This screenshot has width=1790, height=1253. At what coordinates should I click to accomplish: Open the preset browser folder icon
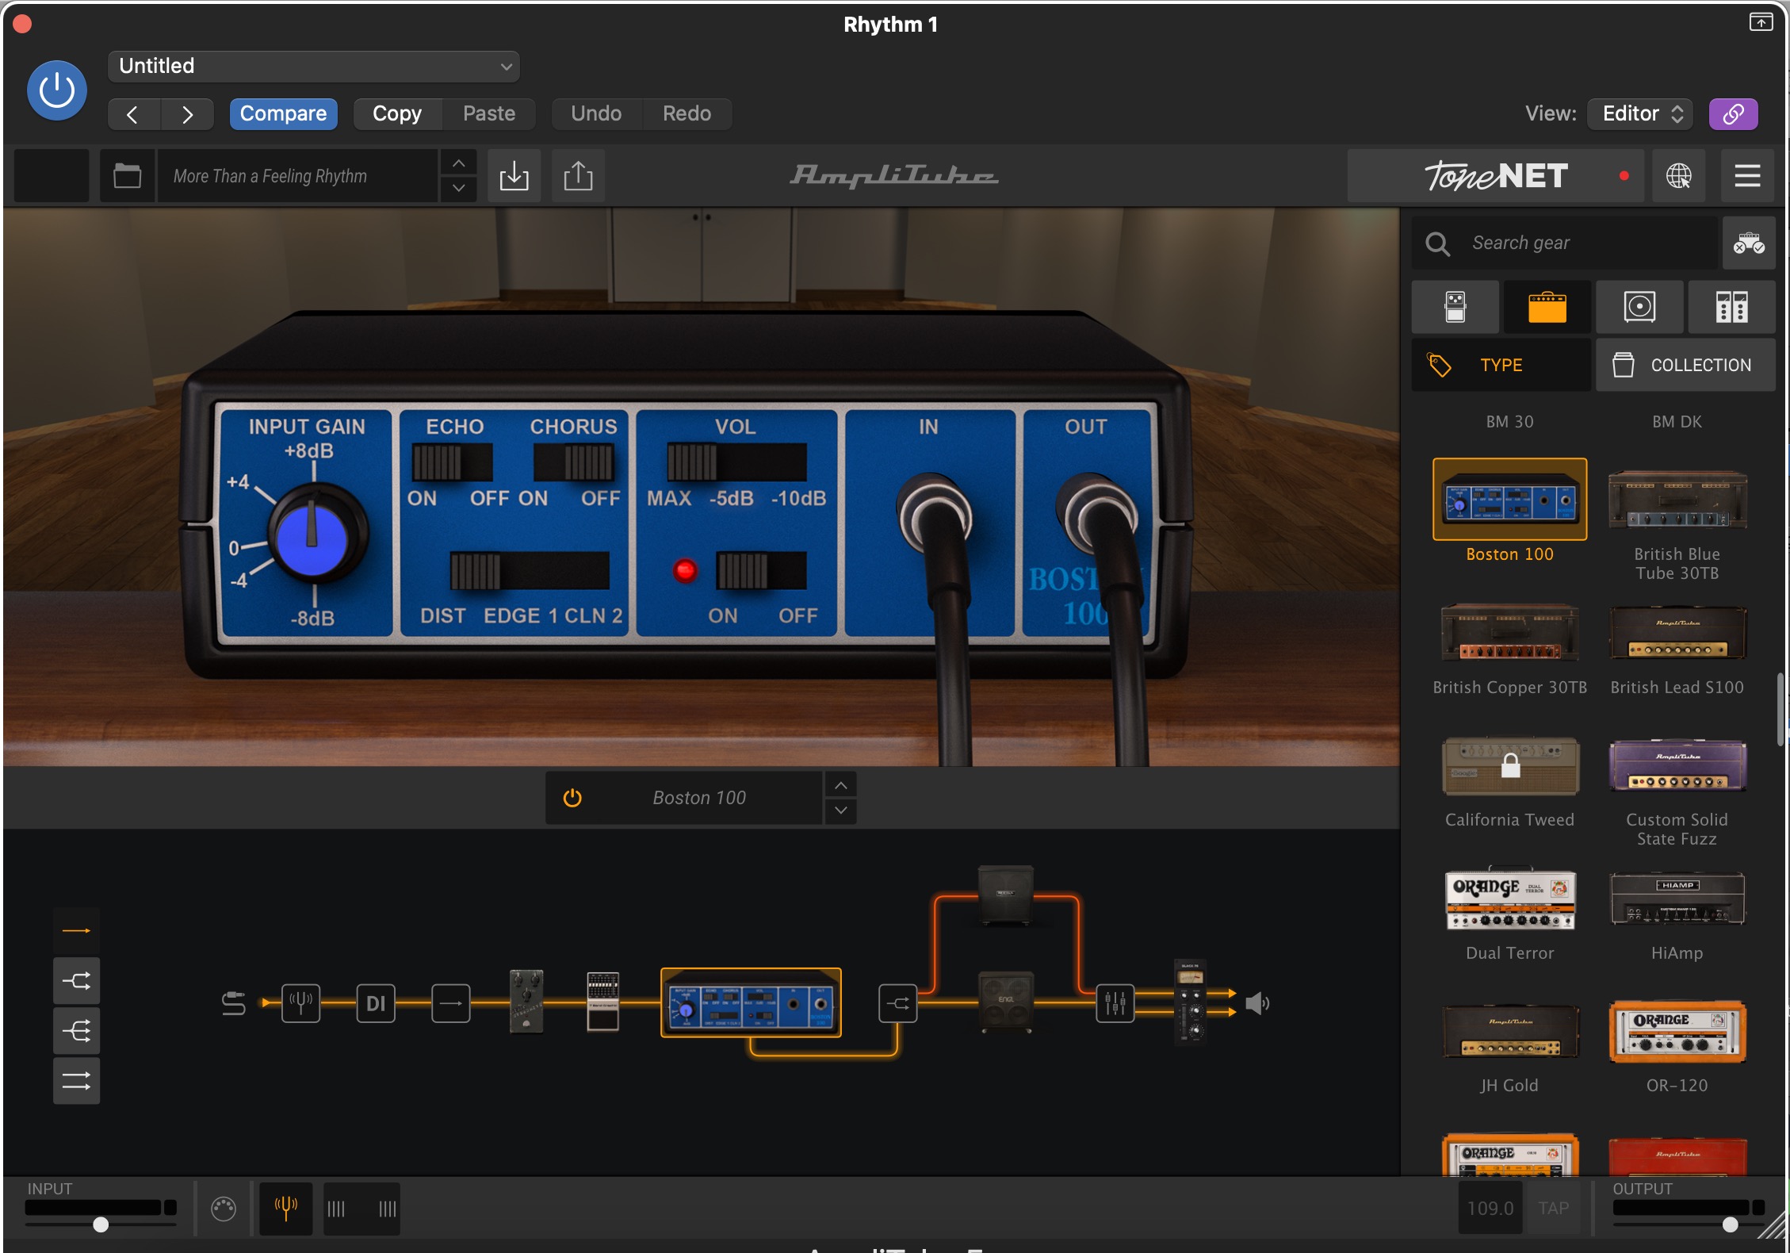pos(127,175)
